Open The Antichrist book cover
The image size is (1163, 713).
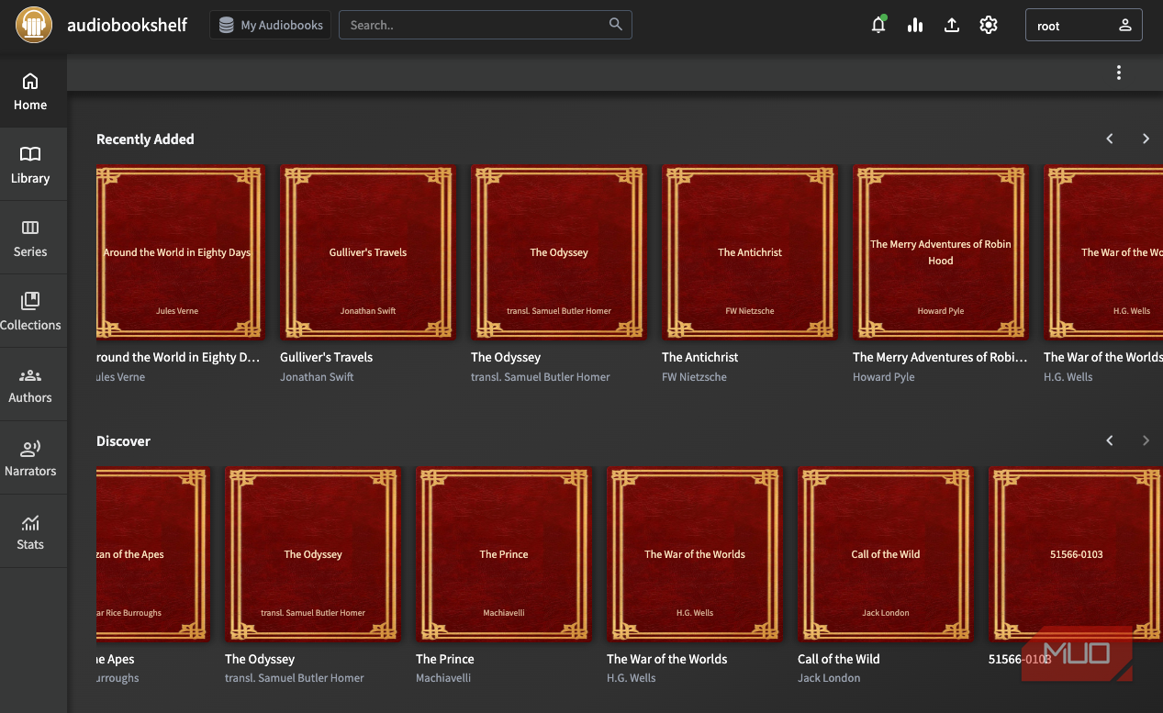(x=750, y=252)
